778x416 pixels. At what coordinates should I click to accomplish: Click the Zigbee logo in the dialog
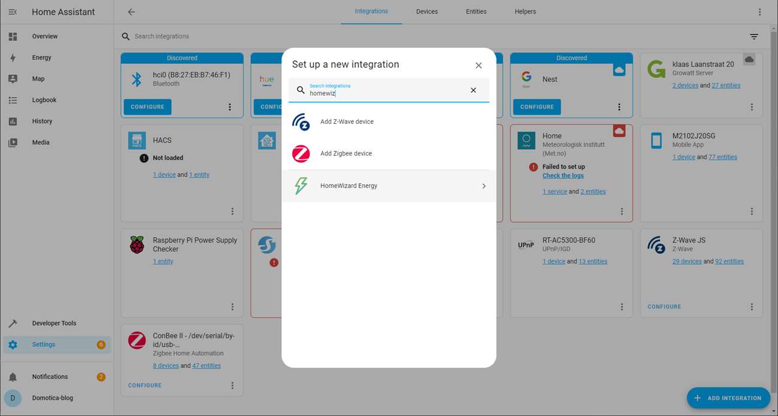[301, 154]
